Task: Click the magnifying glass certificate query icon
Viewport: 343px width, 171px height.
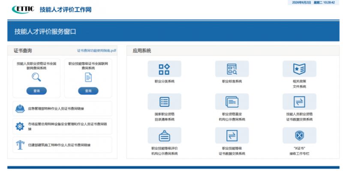Action: (x=36, y=77)
